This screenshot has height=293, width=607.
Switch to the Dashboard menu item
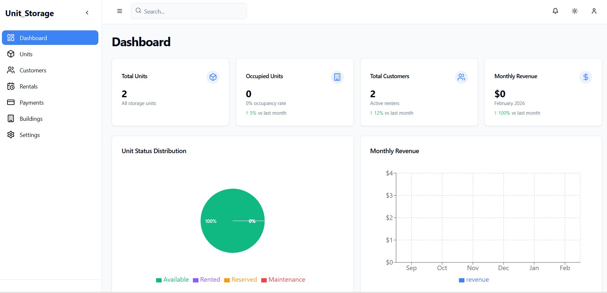click(33, 38)
